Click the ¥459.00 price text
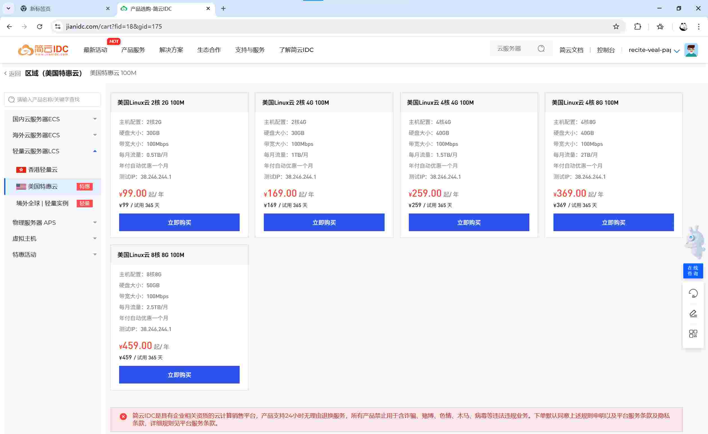The height and width of the screenshot is (434, 708). coord(135,346)
